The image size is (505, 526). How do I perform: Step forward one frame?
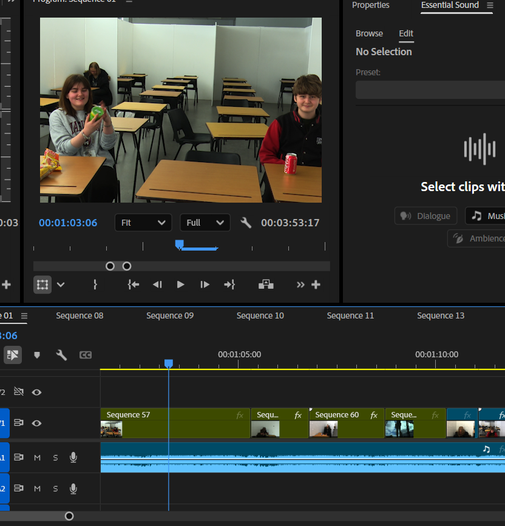click(x=205, y=285)
